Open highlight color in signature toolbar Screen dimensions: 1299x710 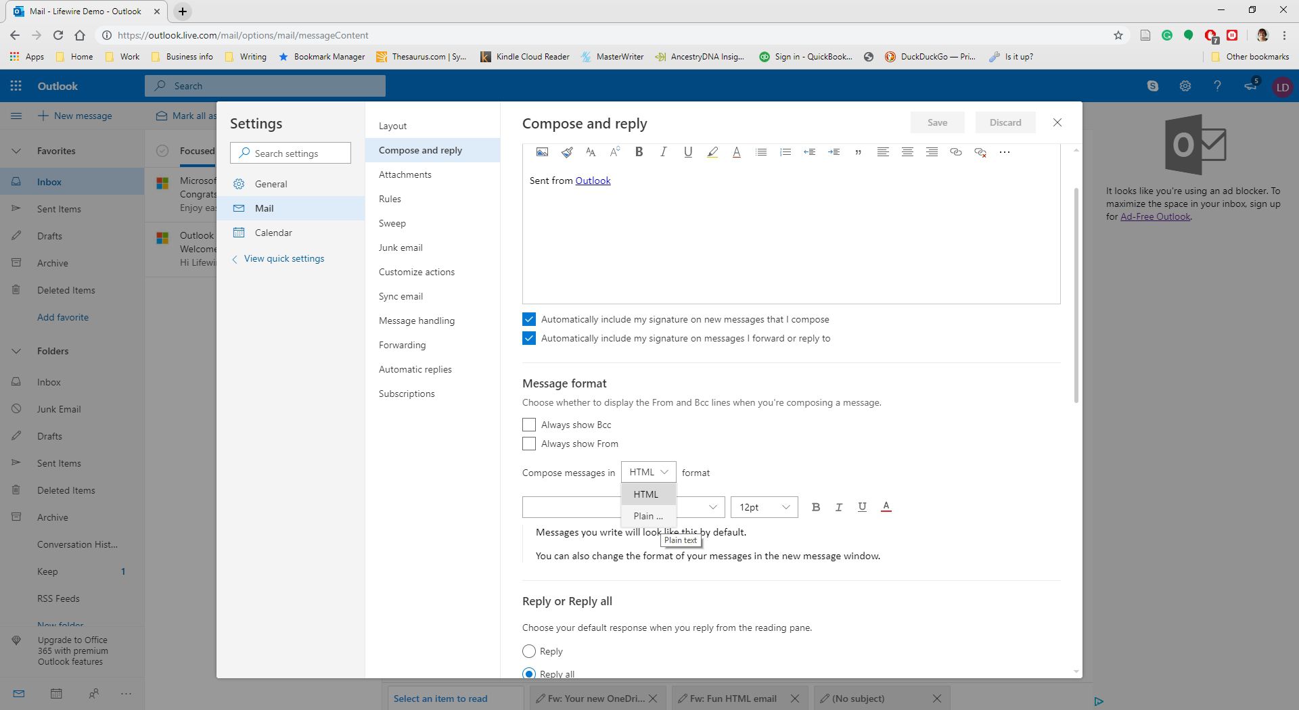pos(712,152)
